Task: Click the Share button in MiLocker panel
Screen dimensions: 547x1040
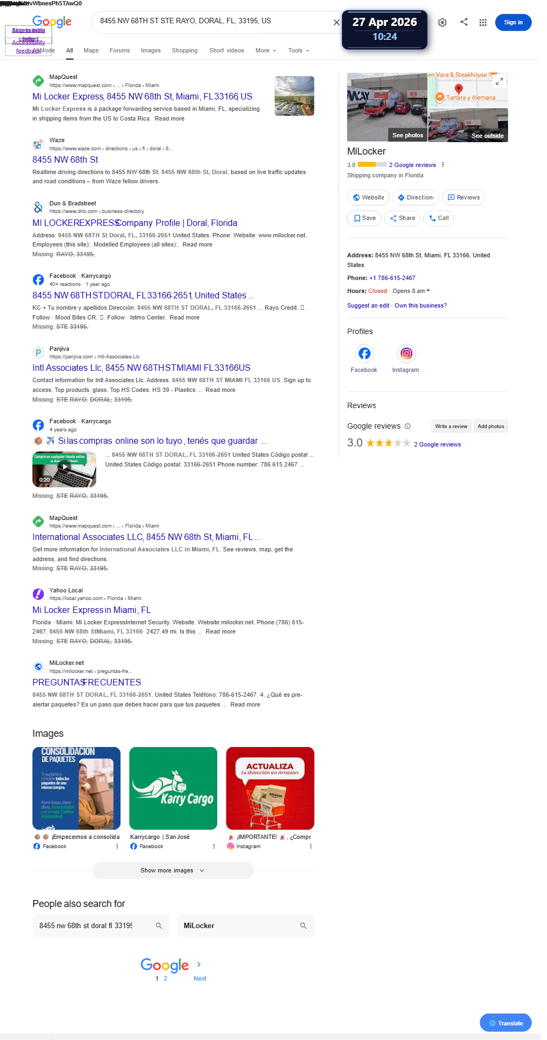Action: (402, 218)
